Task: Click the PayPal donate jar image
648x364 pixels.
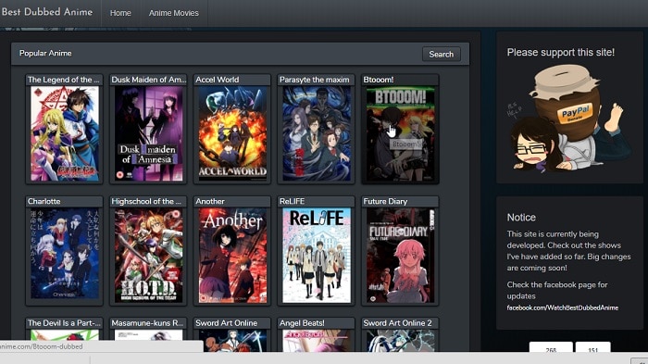Action: (569, 119)
